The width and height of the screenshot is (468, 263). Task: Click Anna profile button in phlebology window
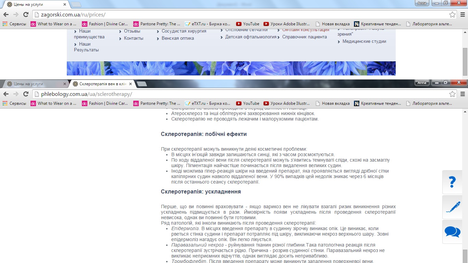pyautogui.click(x=422, y=83)
